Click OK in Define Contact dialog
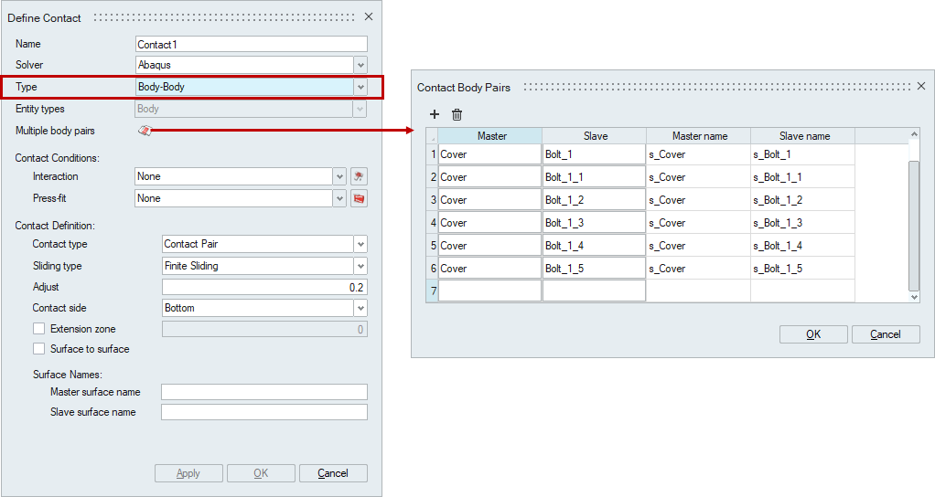 tap(261, 473)
